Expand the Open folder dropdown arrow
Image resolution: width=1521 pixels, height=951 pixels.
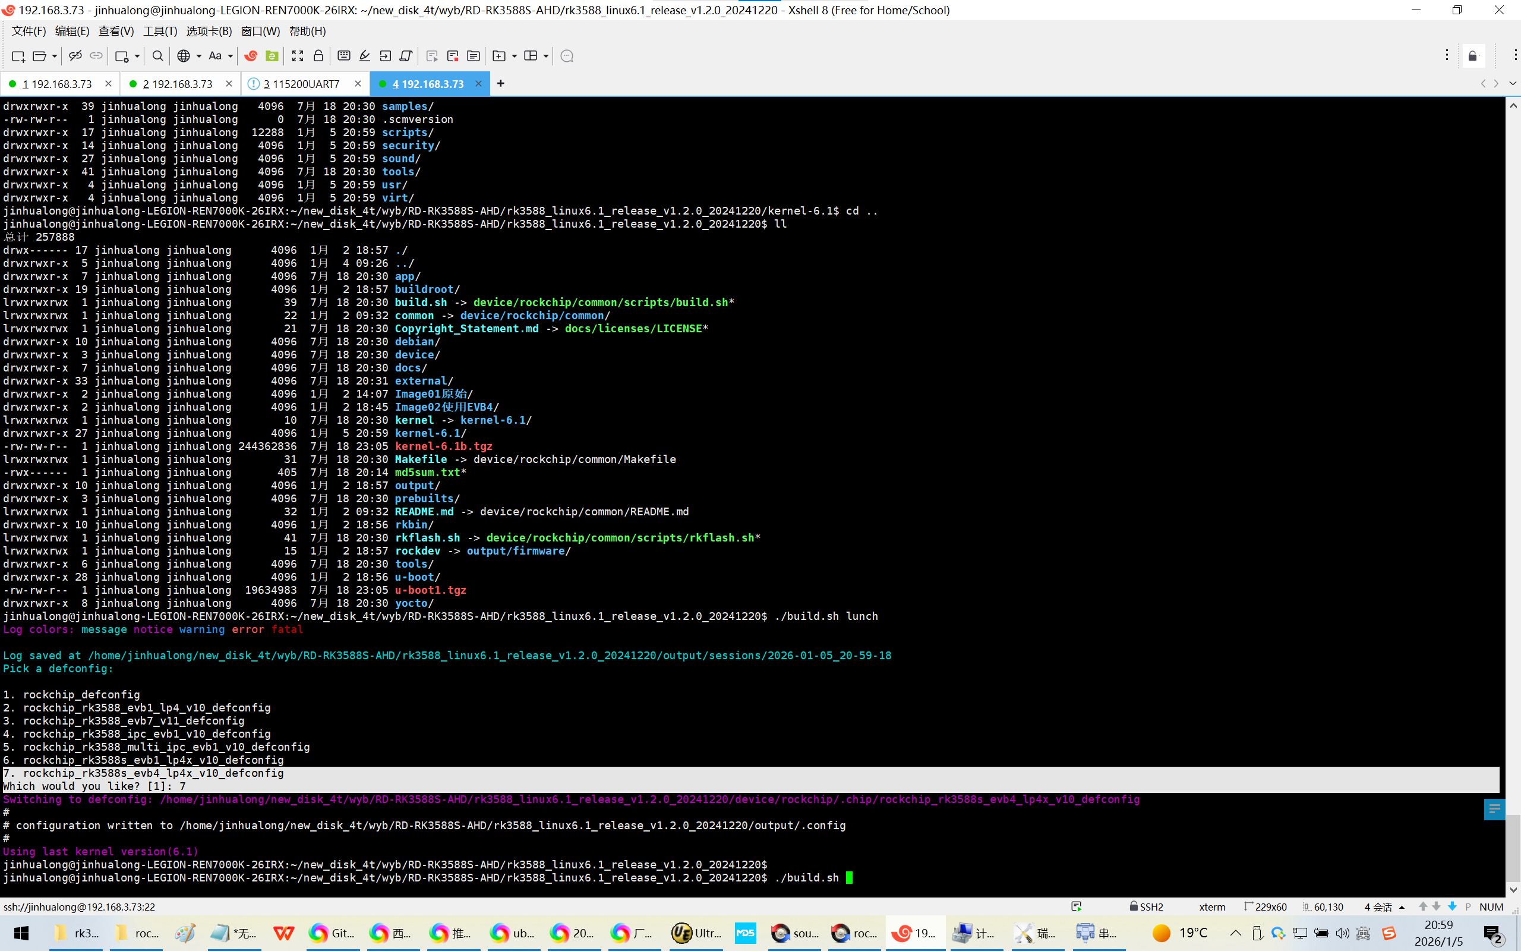55,56
